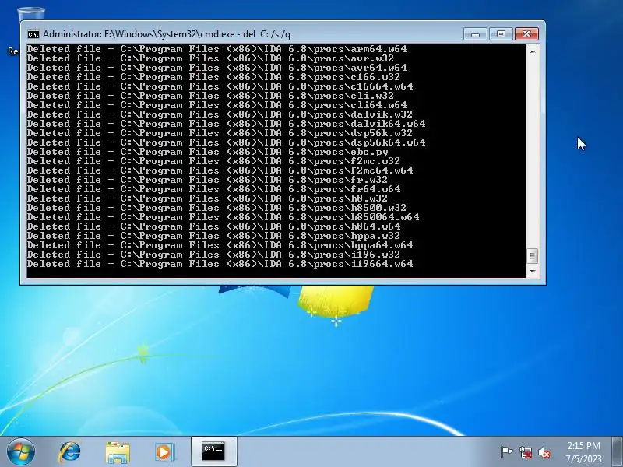The width and height of the screenshot is (623, 467).
Task: Open the Recycle Bin desktop icon
Action: click(x=31, y=15)
